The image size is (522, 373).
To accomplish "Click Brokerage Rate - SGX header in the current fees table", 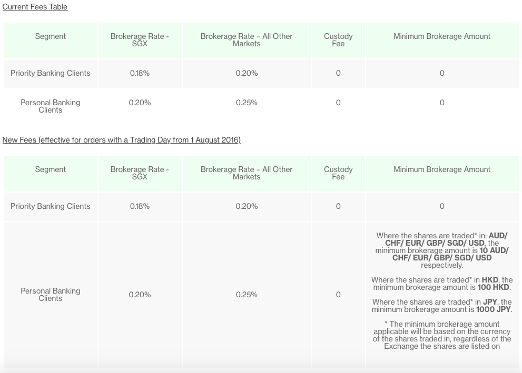I will 140,40.
